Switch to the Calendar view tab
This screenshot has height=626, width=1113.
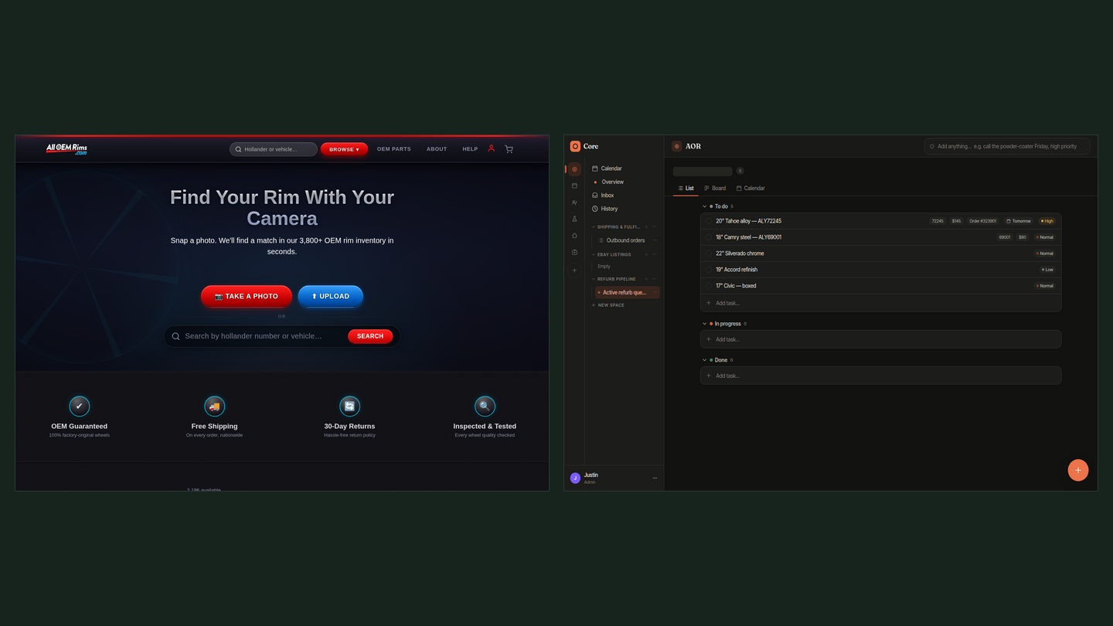[x=751, y=189]
